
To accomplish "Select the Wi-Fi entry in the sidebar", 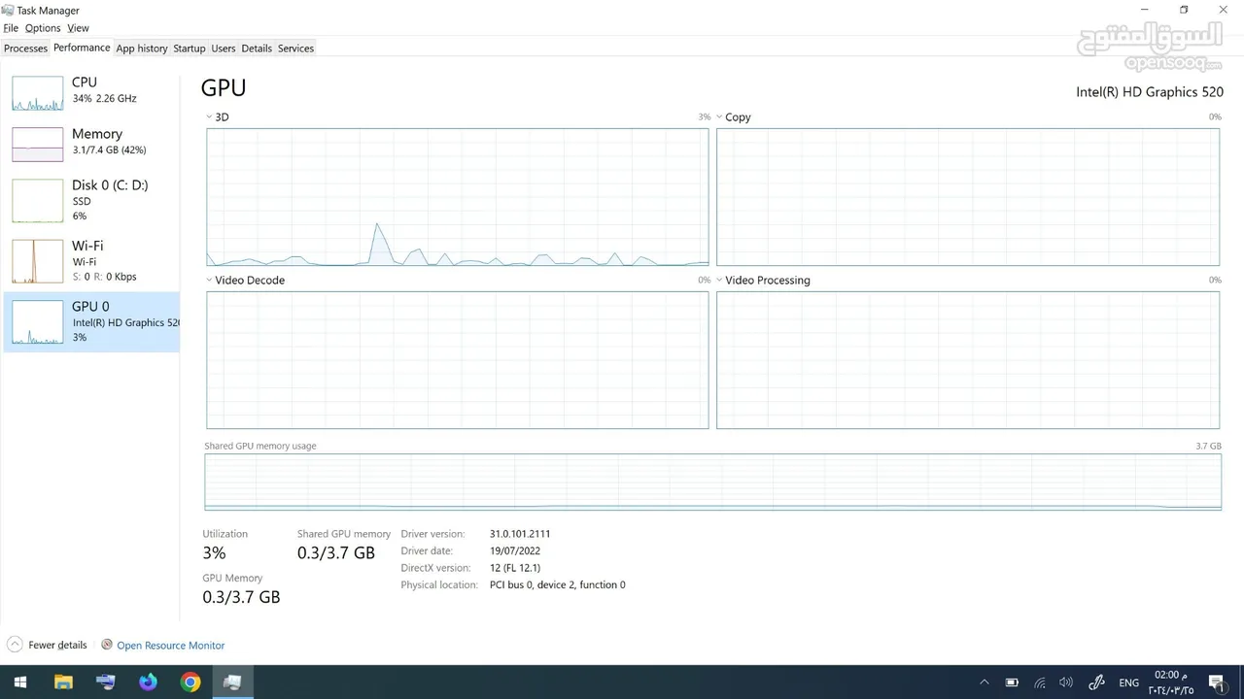I will (x=91, y=260).
